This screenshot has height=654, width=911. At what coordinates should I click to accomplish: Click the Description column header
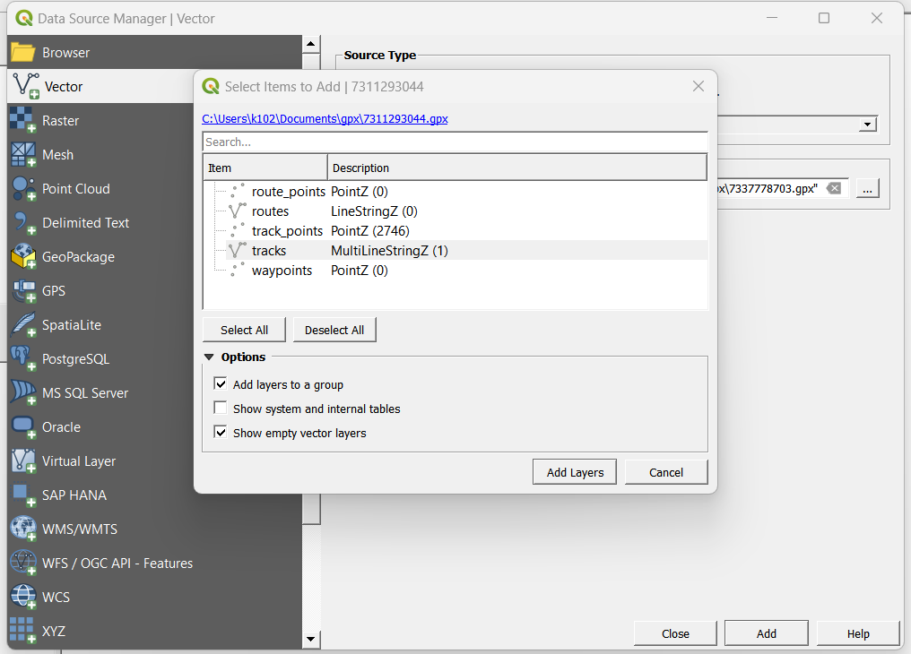(x=517, y=168)
